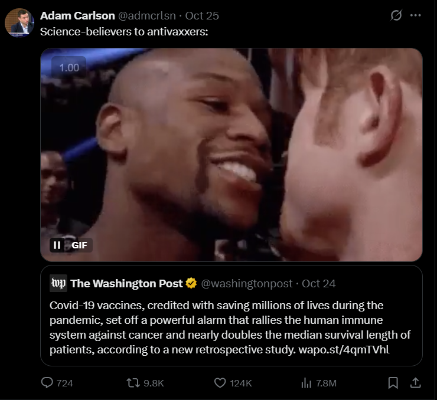Open the Grok explain icon
This screenshot has height=400, width=437.
(396, 15)
